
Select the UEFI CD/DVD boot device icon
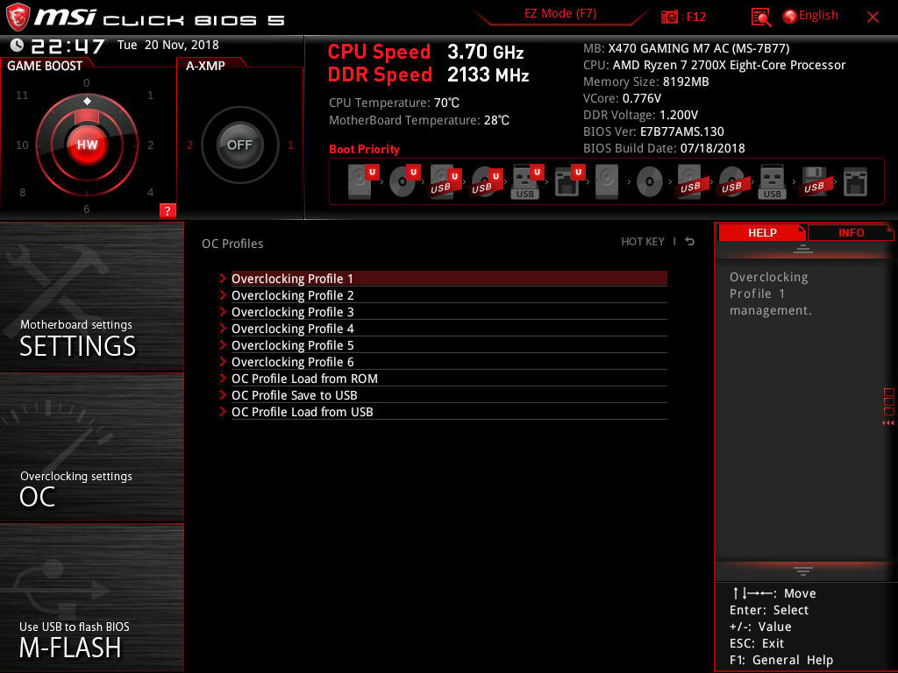pyautogui.click(x=404, y=181)
